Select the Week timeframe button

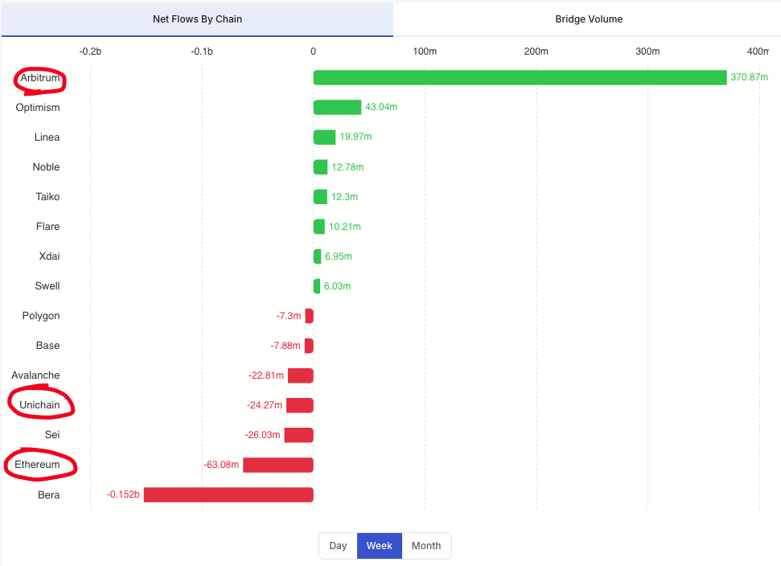click(380, 546)
